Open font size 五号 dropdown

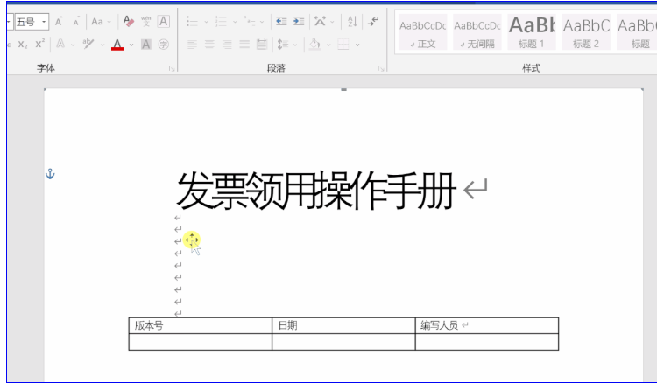pyautogui.click(x=44, y=22)
